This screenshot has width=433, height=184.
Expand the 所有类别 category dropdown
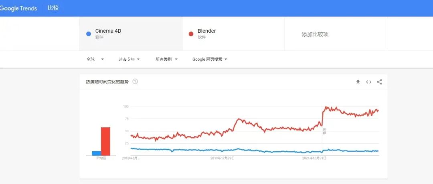(x=166, y=59)
